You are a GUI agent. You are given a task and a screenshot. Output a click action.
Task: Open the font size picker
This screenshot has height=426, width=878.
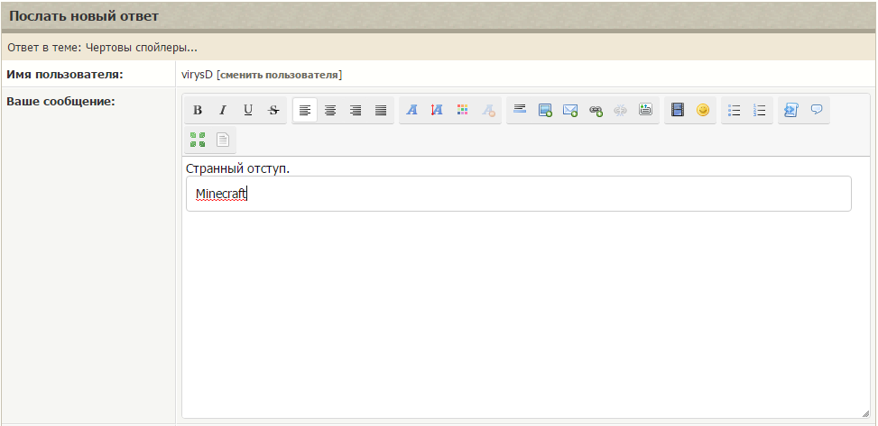click(438, 110)
